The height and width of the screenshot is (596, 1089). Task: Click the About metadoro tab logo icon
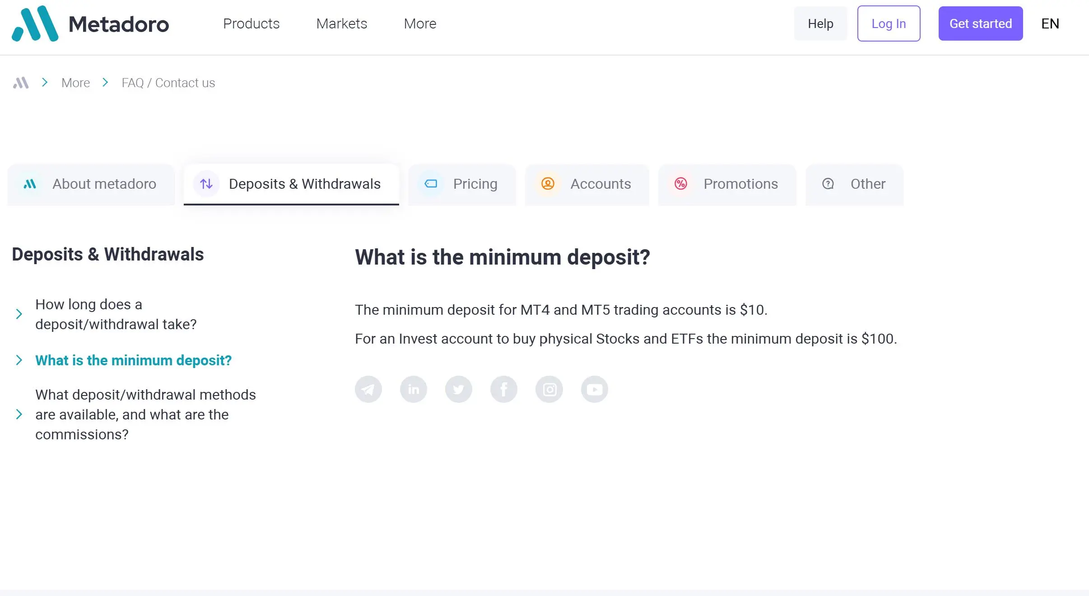[x=30, y=184]
